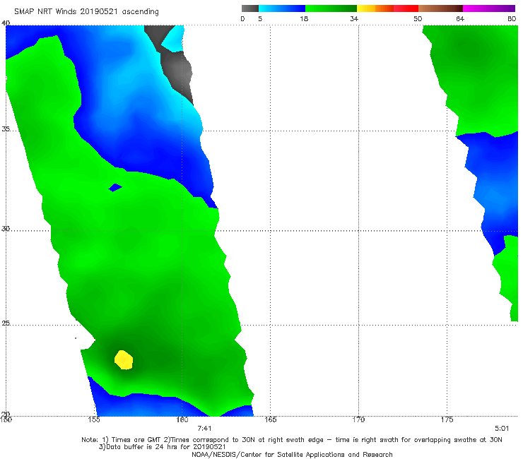Click the gray 0-5 segment of the color bar
The image size is (523, 459).
coord(250,8)
